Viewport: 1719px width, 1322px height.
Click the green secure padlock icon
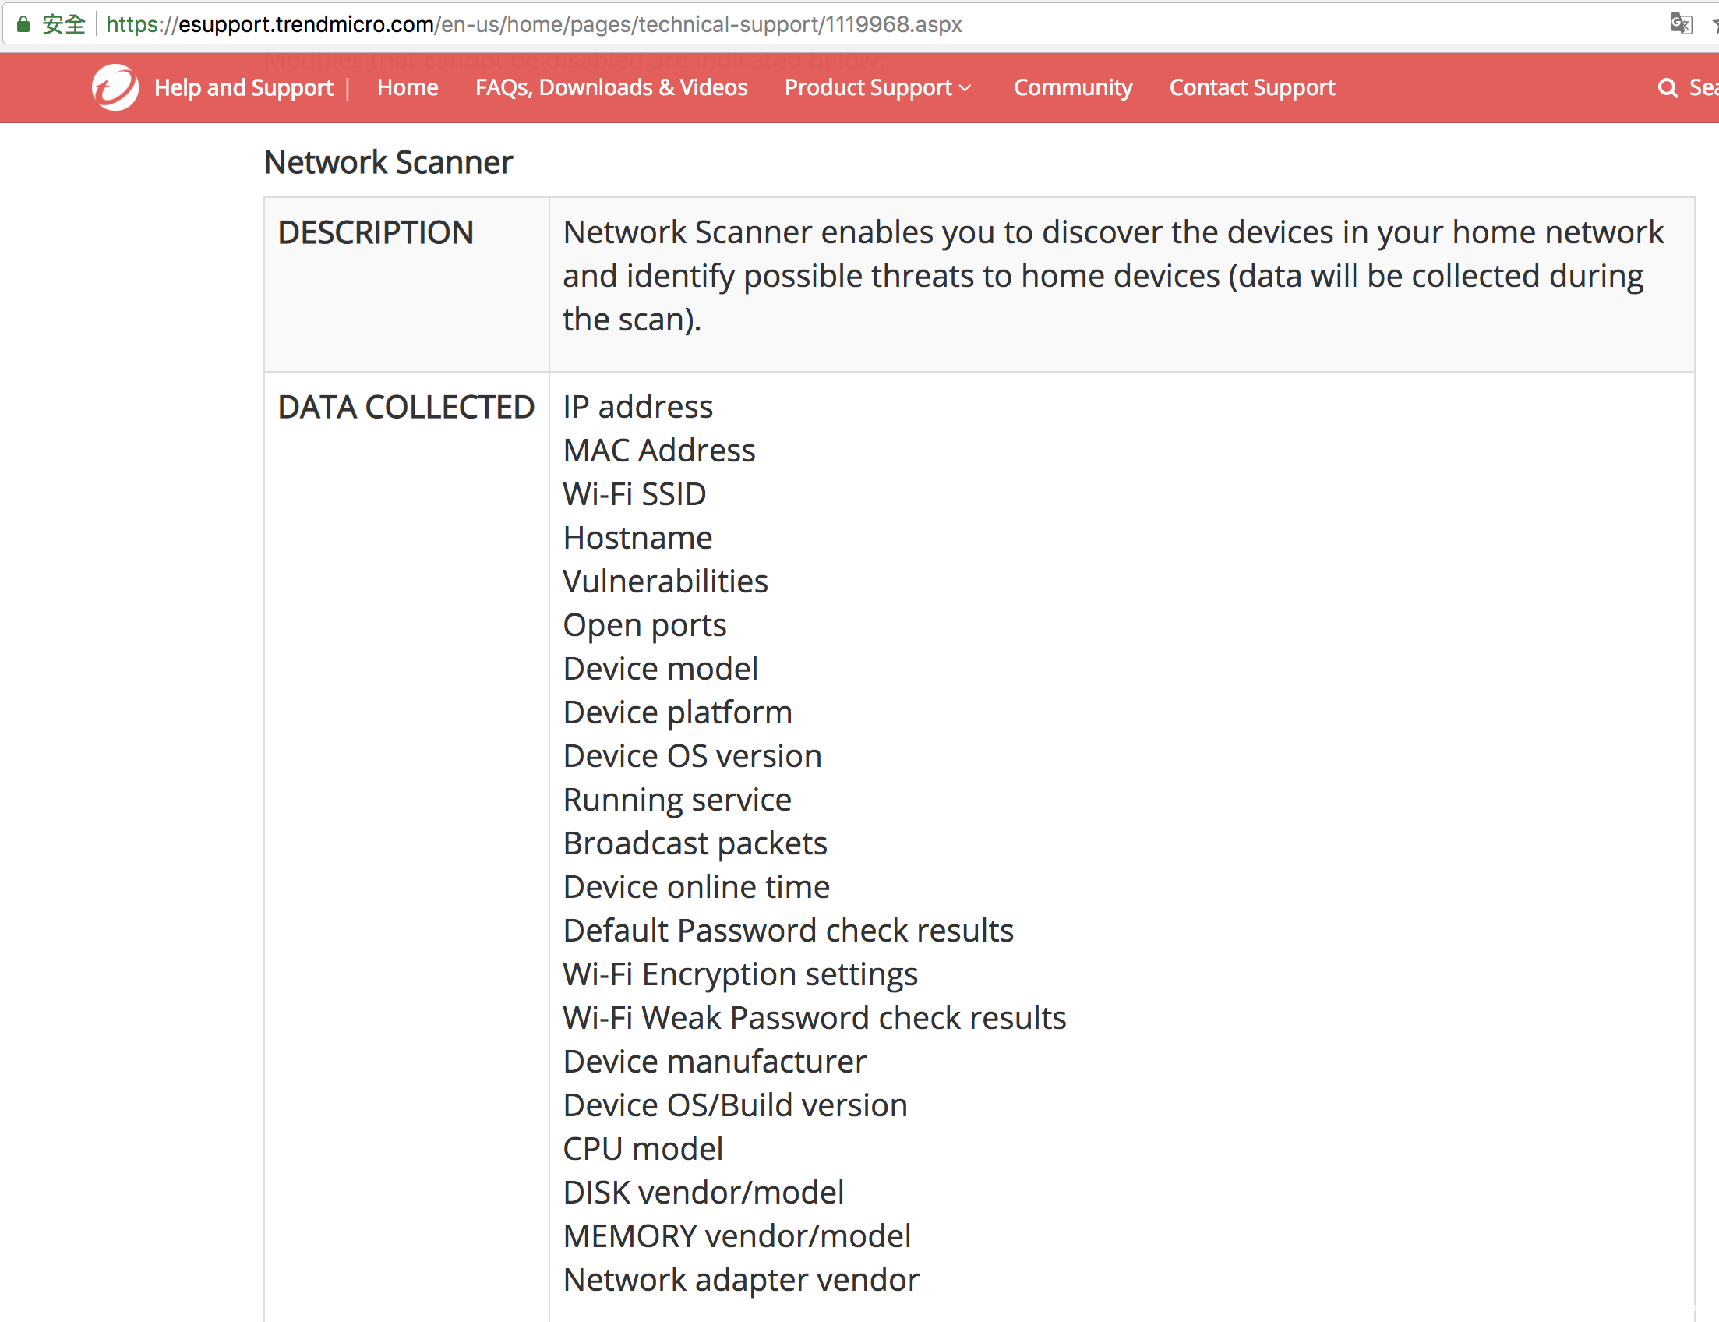coord(23,24)
